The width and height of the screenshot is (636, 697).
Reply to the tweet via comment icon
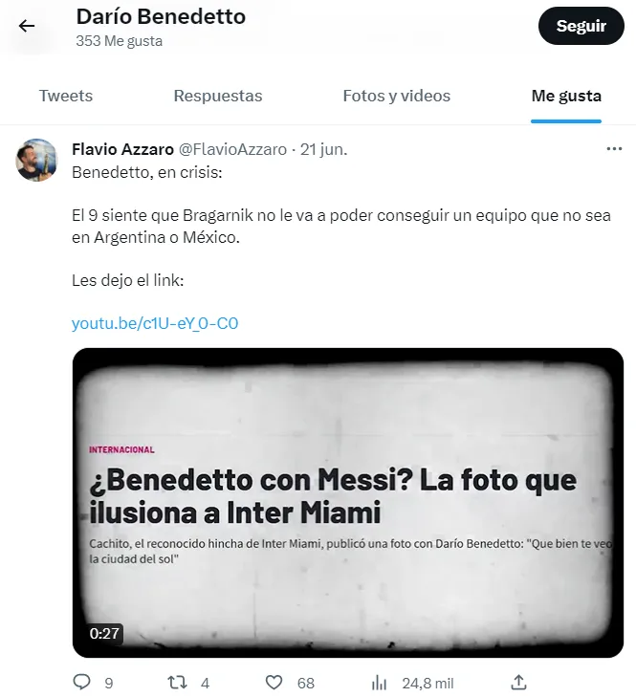(x=82, y=682)
